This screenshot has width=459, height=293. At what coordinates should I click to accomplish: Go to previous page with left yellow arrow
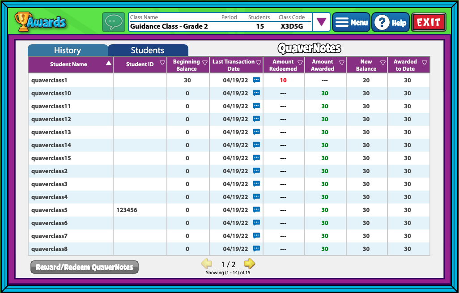point(207,264)
